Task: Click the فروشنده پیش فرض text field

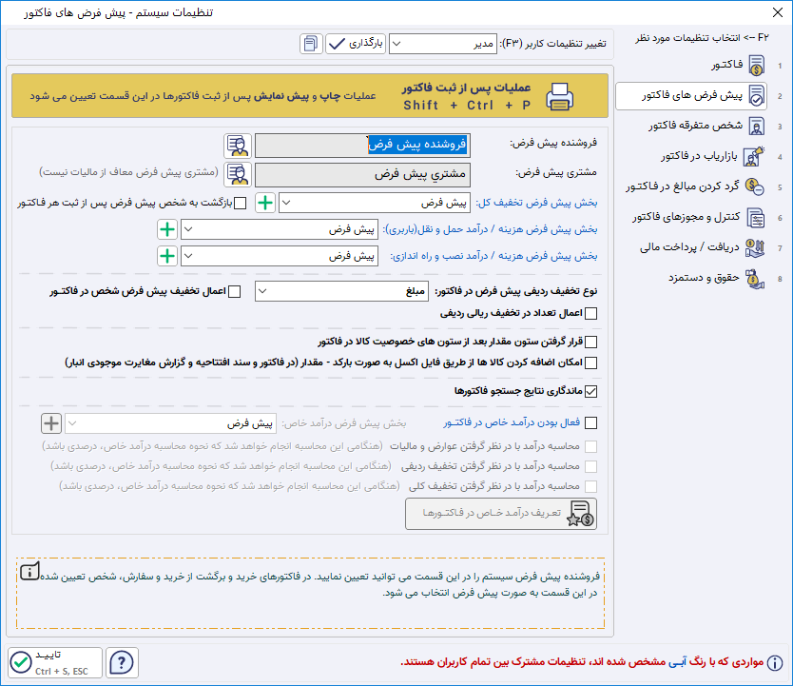Action: point(376,145)
